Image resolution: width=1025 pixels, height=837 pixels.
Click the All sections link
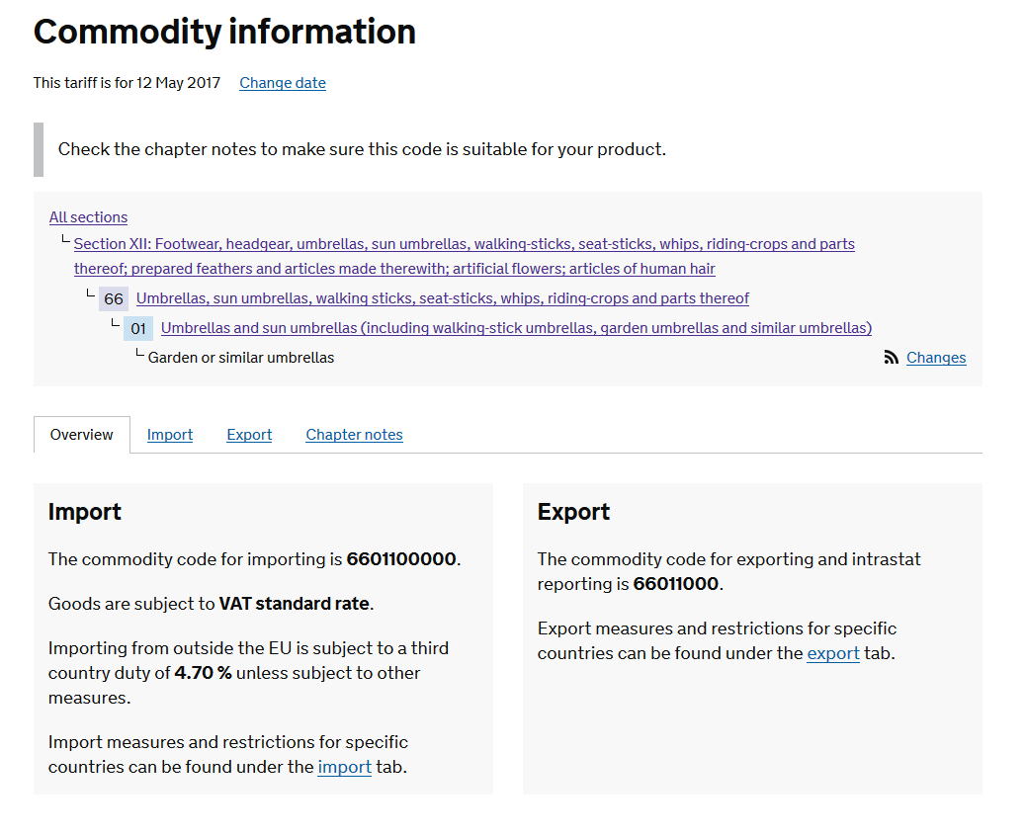(x=88, y=216)
